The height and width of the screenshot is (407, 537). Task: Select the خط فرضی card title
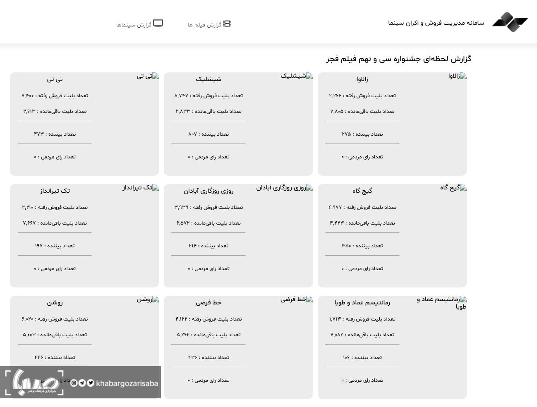click(x=209, y=302)
